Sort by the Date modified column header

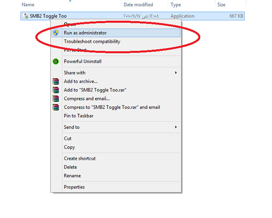click(138, 5)
